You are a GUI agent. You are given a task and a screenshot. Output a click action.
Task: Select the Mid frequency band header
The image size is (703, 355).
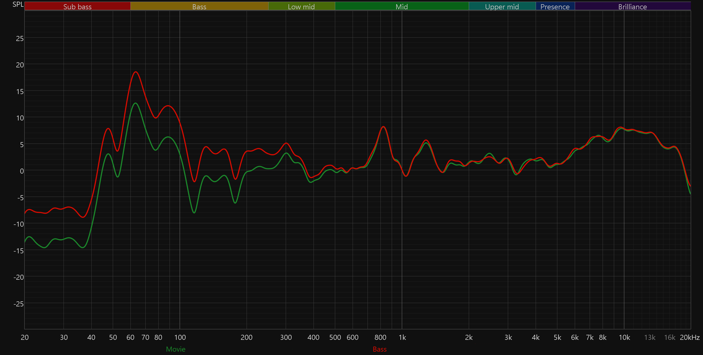tap(402, 6)
